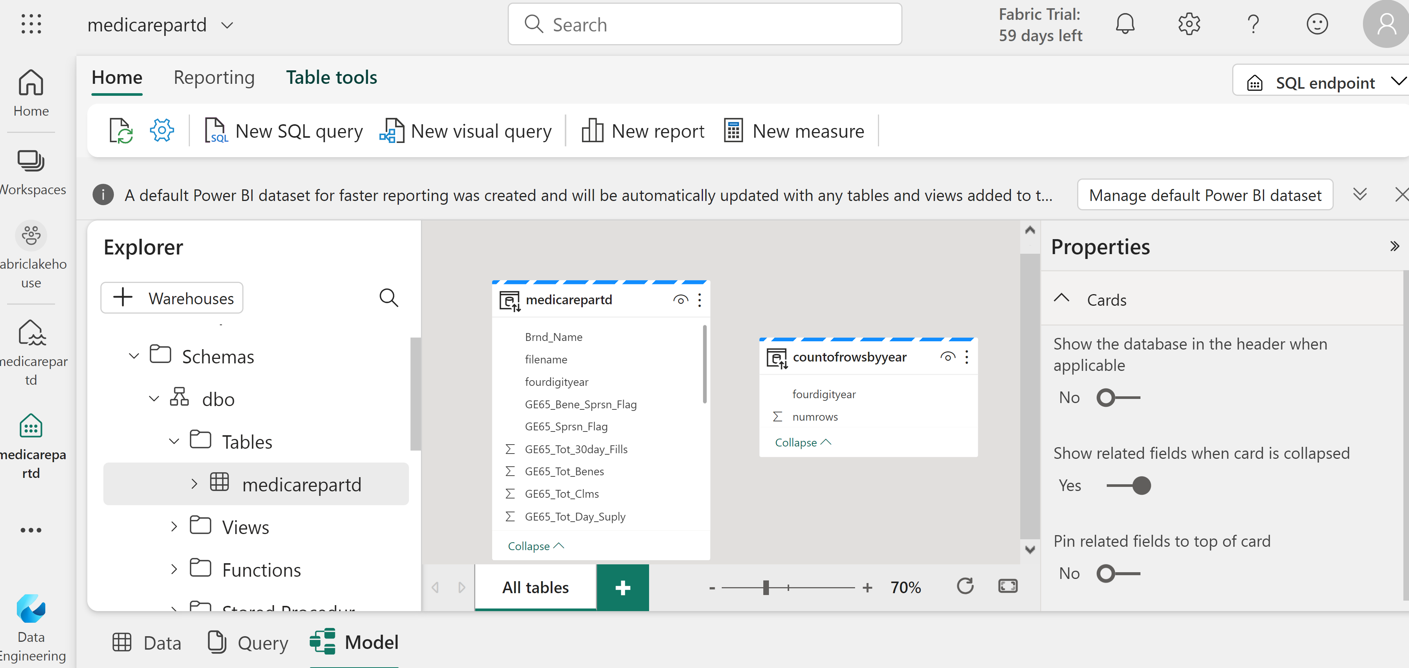The height and width of the screenshot is (668, 1409).
Task: Open the app launcher waffle icon
Action: [x=31, y=24]
